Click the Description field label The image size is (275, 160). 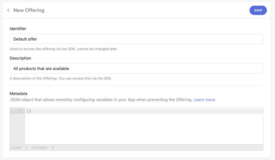pos(20,58)
